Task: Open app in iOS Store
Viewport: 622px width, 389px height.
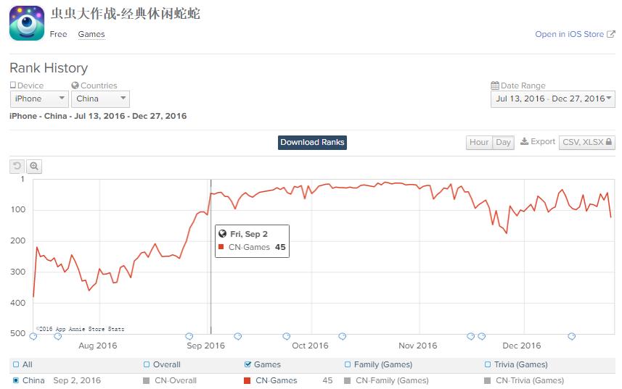Action: 569,35
